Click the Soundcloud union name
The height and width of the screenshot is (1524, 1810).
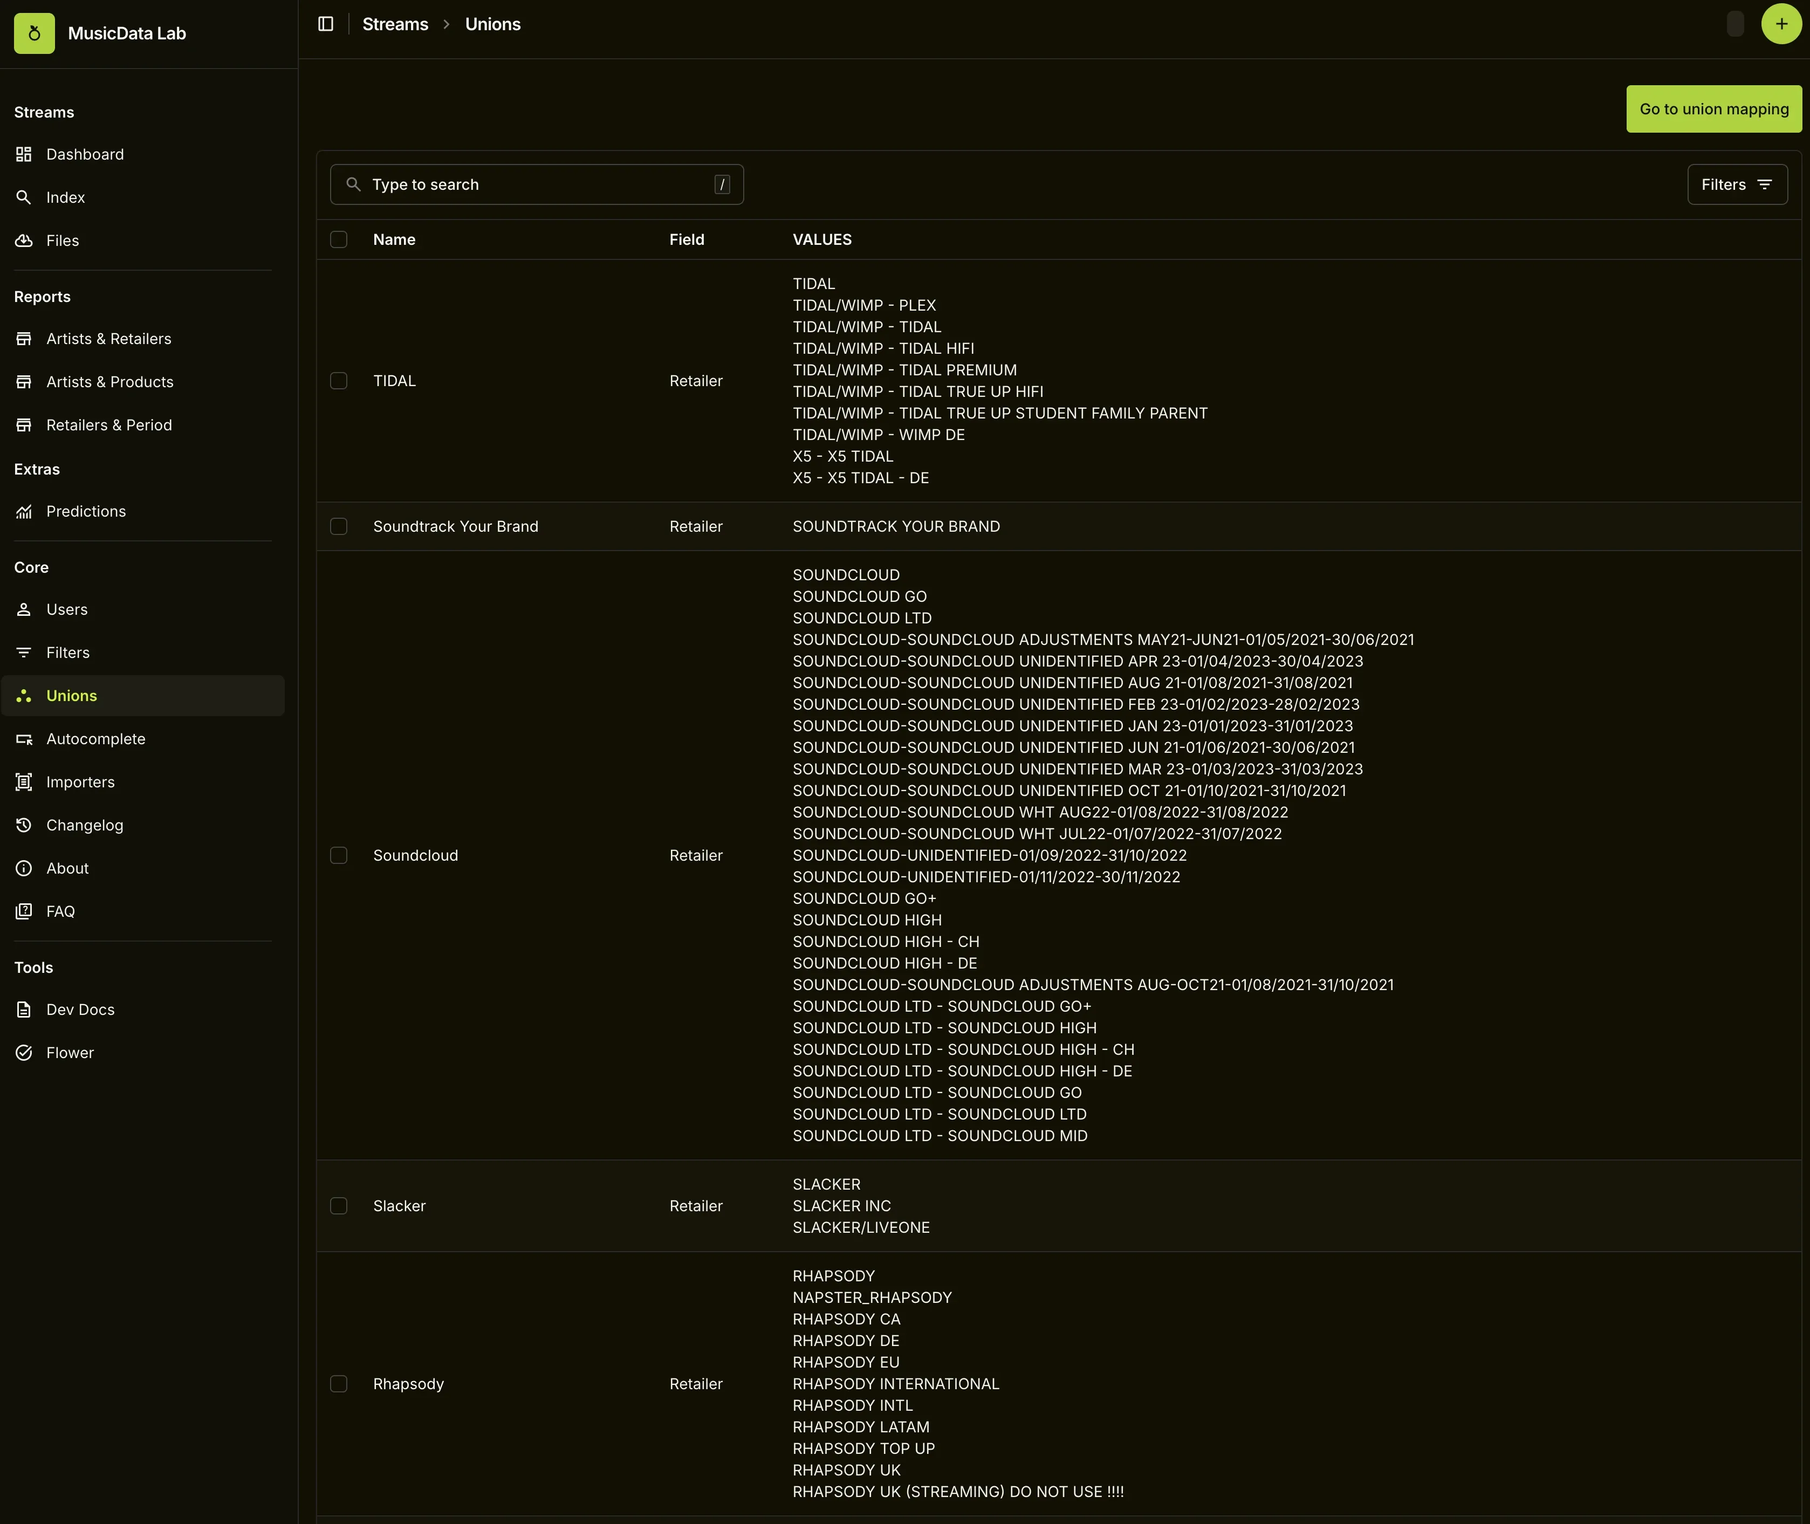pos(416,855)
